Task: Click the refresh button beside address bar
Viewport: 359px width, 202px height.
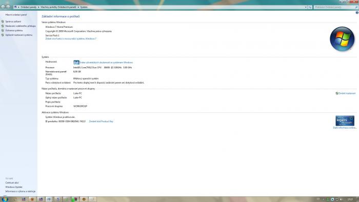Action: point(310,7)
